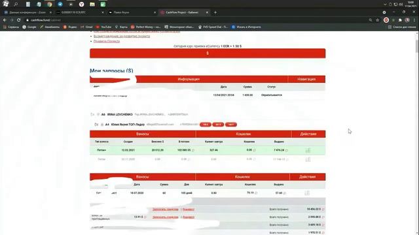The image size is (419, 235).
Task: Collapse the A4 Юлия ТОП-Лидер tree row
Action: pos(96,125)
